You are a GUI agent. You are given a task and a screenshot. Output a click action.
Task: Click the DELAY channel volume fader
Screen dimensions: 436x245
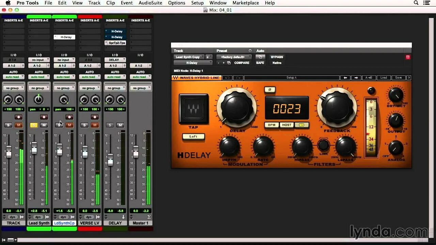click(110, 159)
